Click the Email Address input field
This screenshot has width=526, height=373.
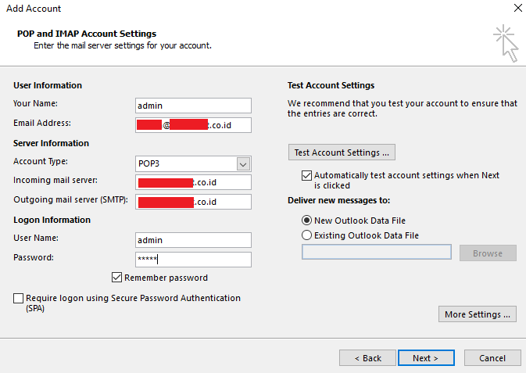click(193, 125)
